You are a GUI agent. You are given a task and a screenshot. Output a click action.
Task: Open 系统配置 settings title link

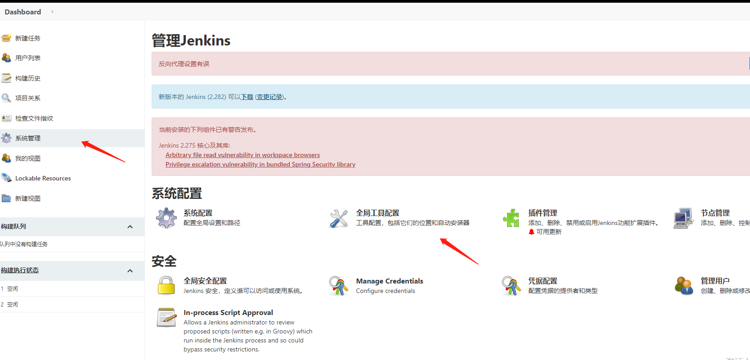click(x=198, y=213)
